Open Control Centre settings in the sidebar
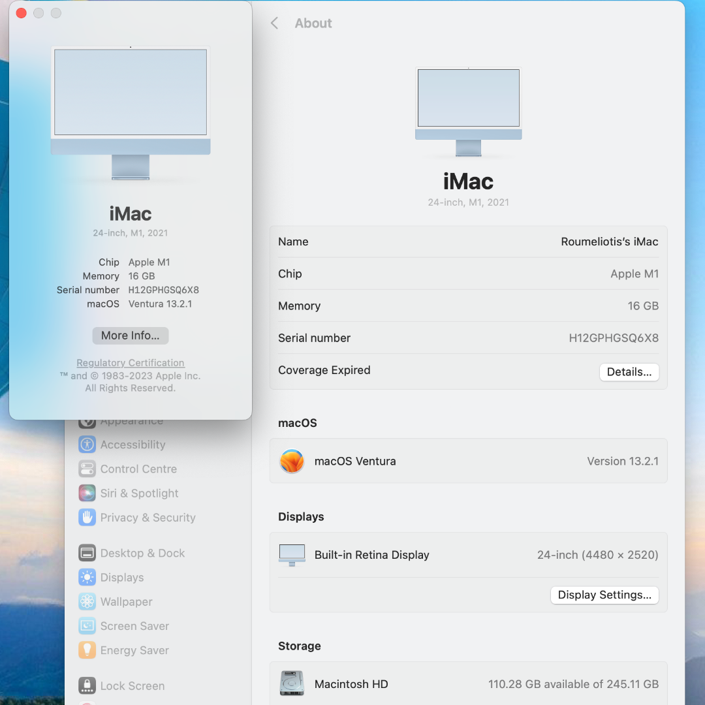Screen dimensions: 705x705 [128, 469]
